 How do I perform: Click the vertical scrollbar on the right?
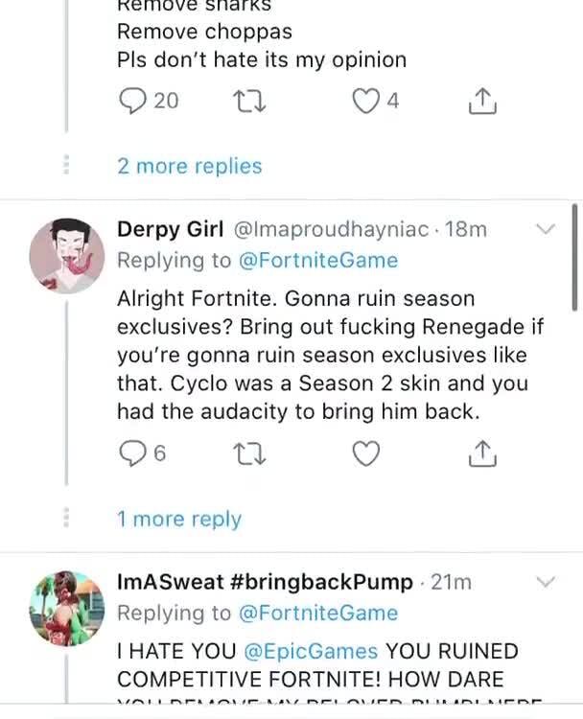pyautogui.click(x=573, y=256)
